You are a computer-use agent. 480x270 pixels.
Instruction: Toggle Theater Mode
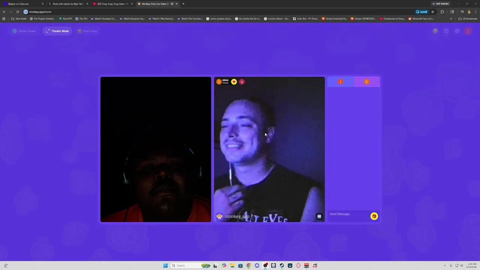click(x=57, y=31)
